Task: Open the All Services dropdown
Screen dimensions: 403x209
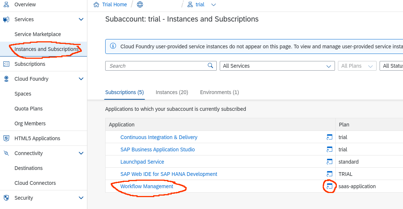Action: pyautogui.click(x=277, y=66)
